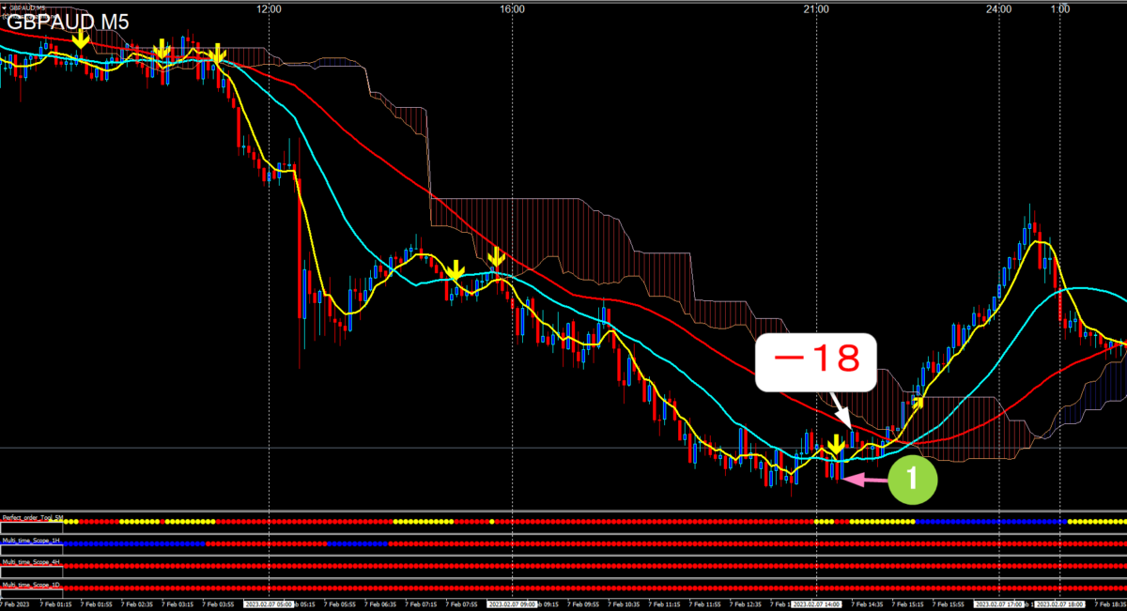
Task: Click the pink arrow pointing at the candle
Action: 864,480
